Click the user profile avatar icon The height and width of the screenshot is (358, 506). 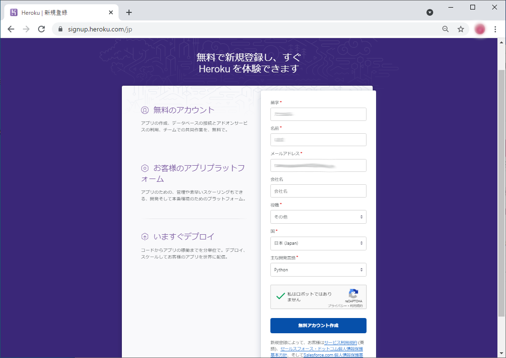coord(479,29)
